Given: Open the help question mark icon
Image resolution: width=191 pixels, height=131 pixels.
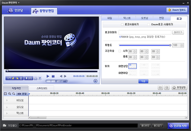Looking at the screenshot, I should 40,78.
